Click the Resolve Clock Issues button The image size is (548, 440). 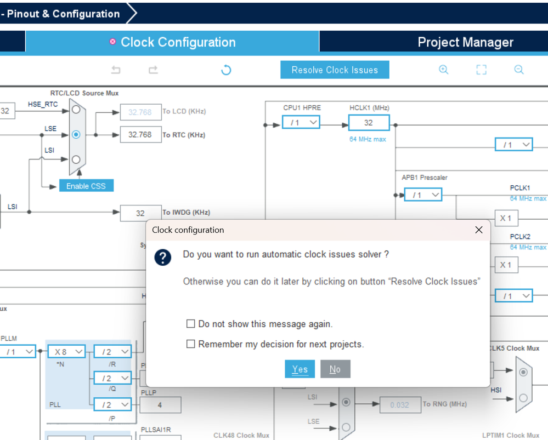[335, 70]
